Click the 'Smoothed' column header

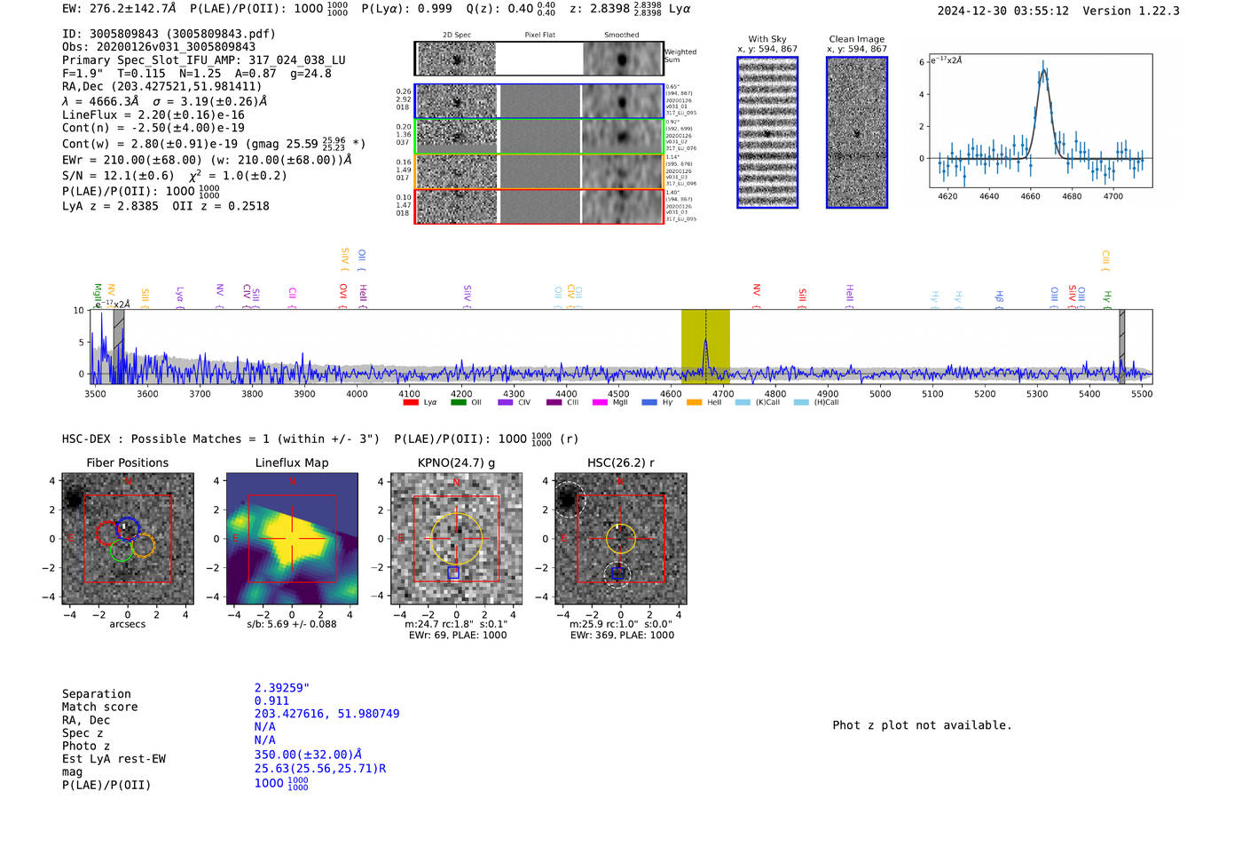[622, 36]
